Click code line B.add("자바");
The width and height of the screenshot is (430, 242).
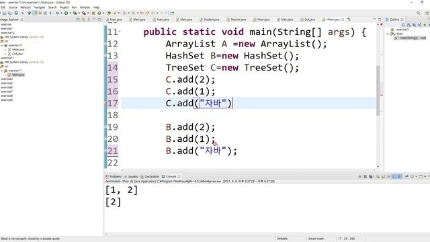(x=202, y=151)
